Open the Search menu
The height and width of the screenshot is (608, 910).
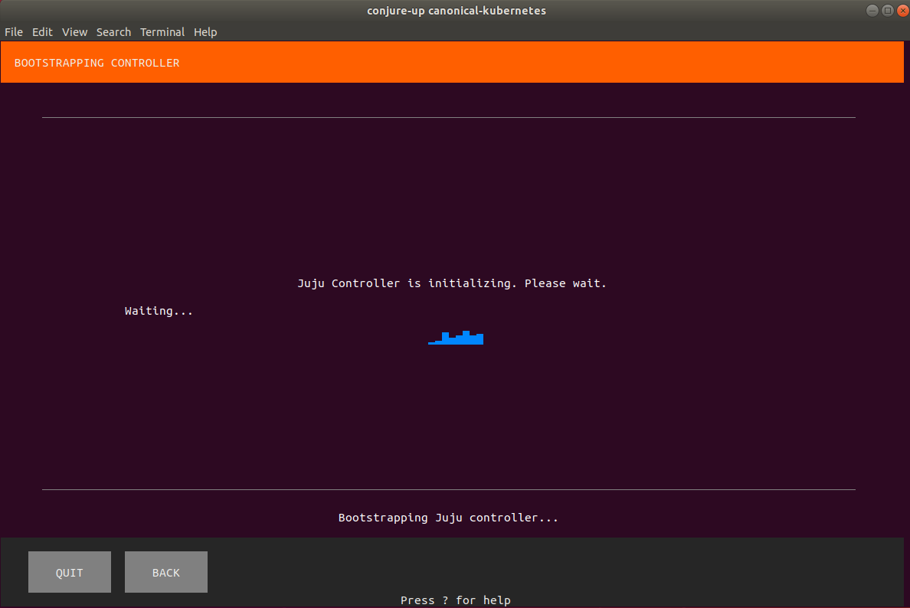point(113,32)
